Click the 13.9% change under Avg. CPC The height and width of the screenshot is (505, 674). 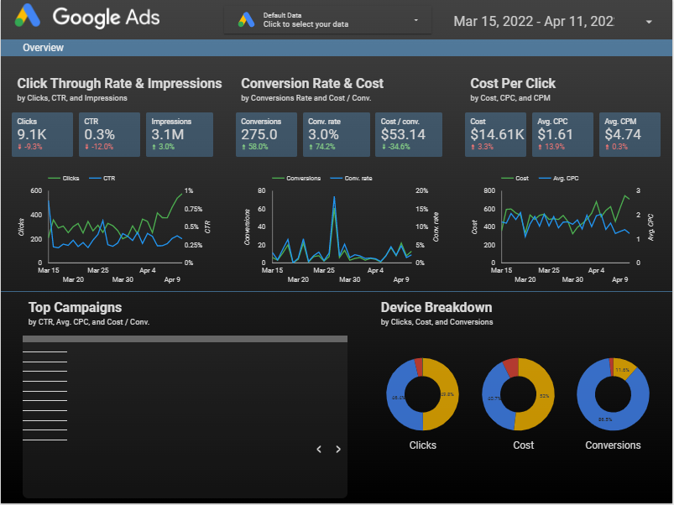click(x=551, y=147)
